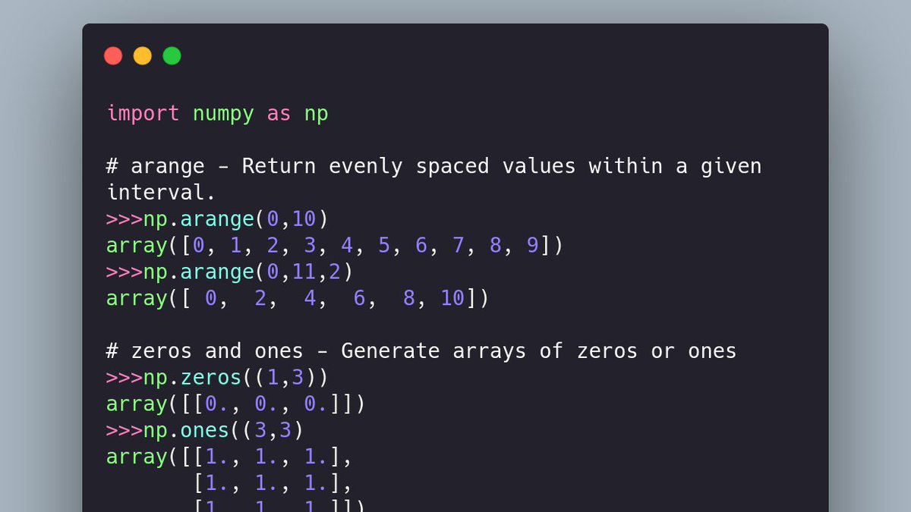Select the "import numpy as np" line
The height and width of the screenshot is (512, 911).
218,115
